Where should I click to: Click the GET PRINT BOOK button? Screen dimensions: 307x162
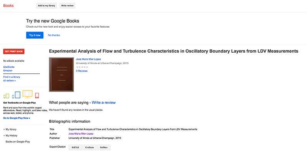(14, 51)
